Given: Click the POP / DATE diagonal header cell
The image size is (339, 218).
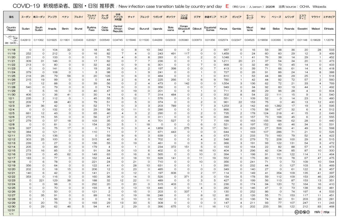Looking at the screenshot, I should pyautogui.click(x=12, y=40).
